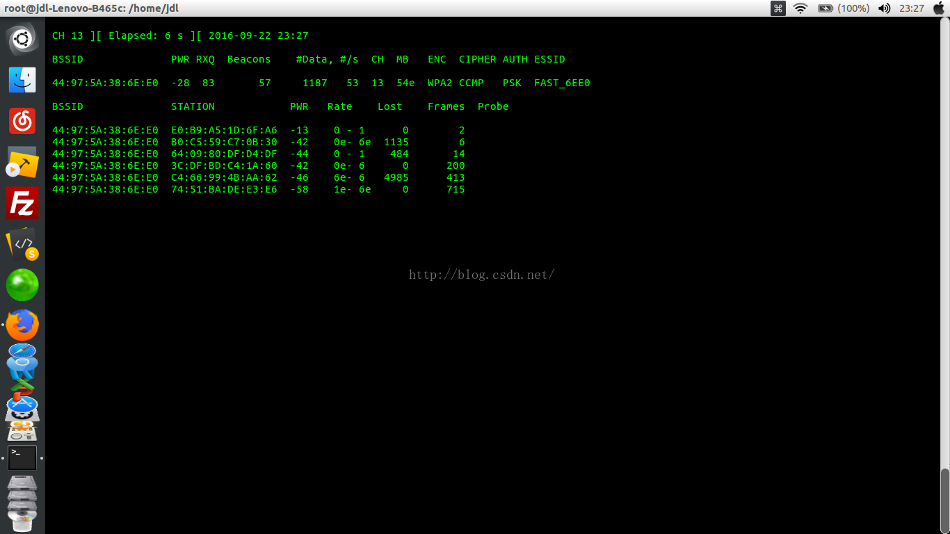Click station MAC B0:C5:59:C7:0B:30
The width and height of the screenshot is (950, 534).
[x=224, y=142]
